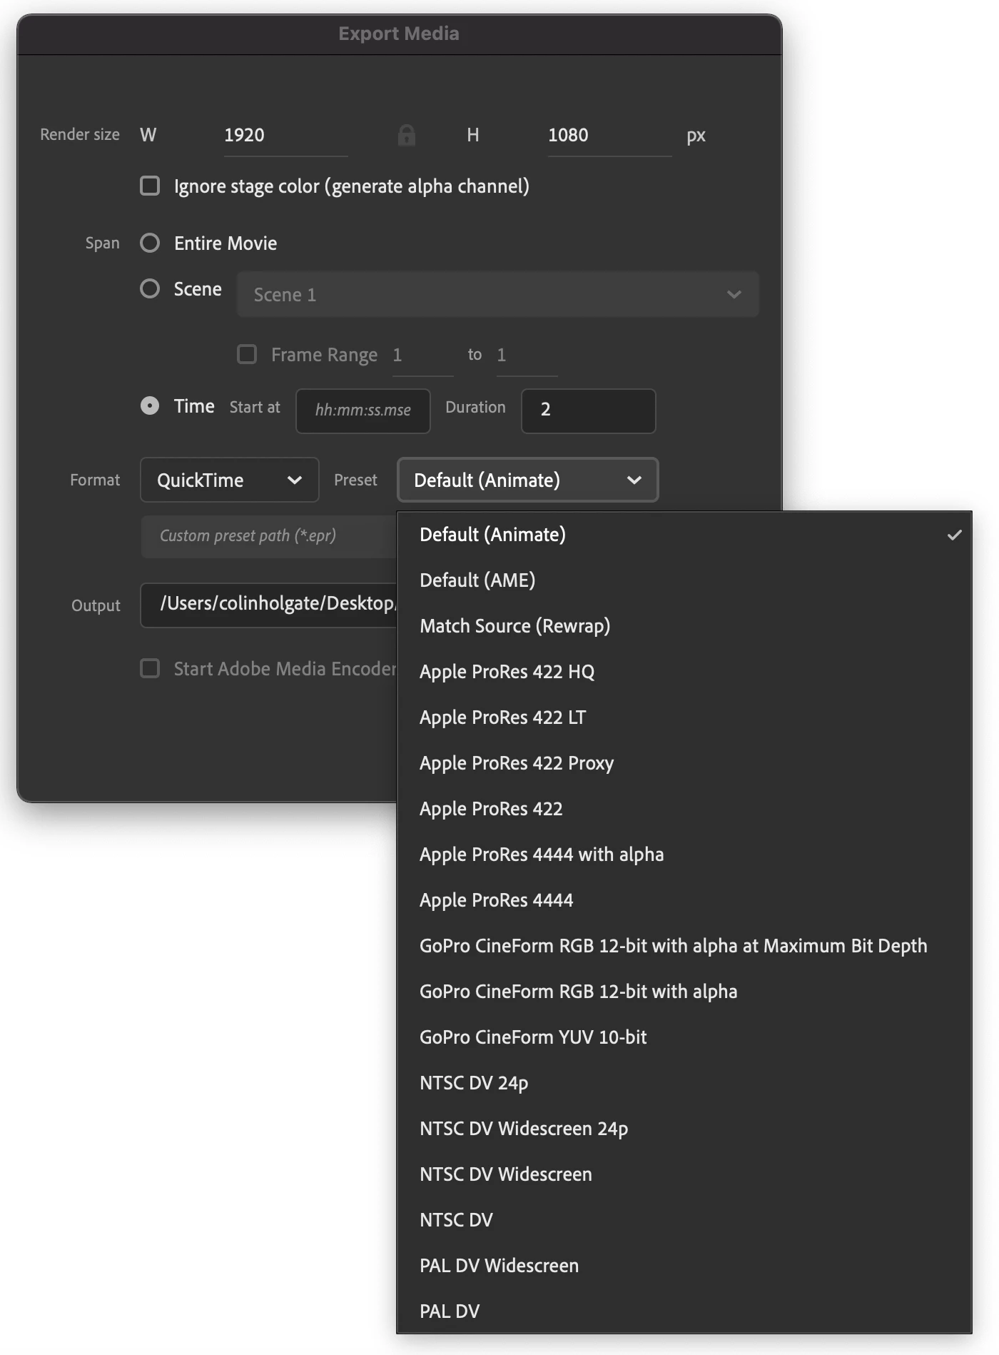The height and width of the screenshot is (1355, 999).
Task: Choose plain Apple ProRes 4444 preset
Action: (x=684, y=900)
